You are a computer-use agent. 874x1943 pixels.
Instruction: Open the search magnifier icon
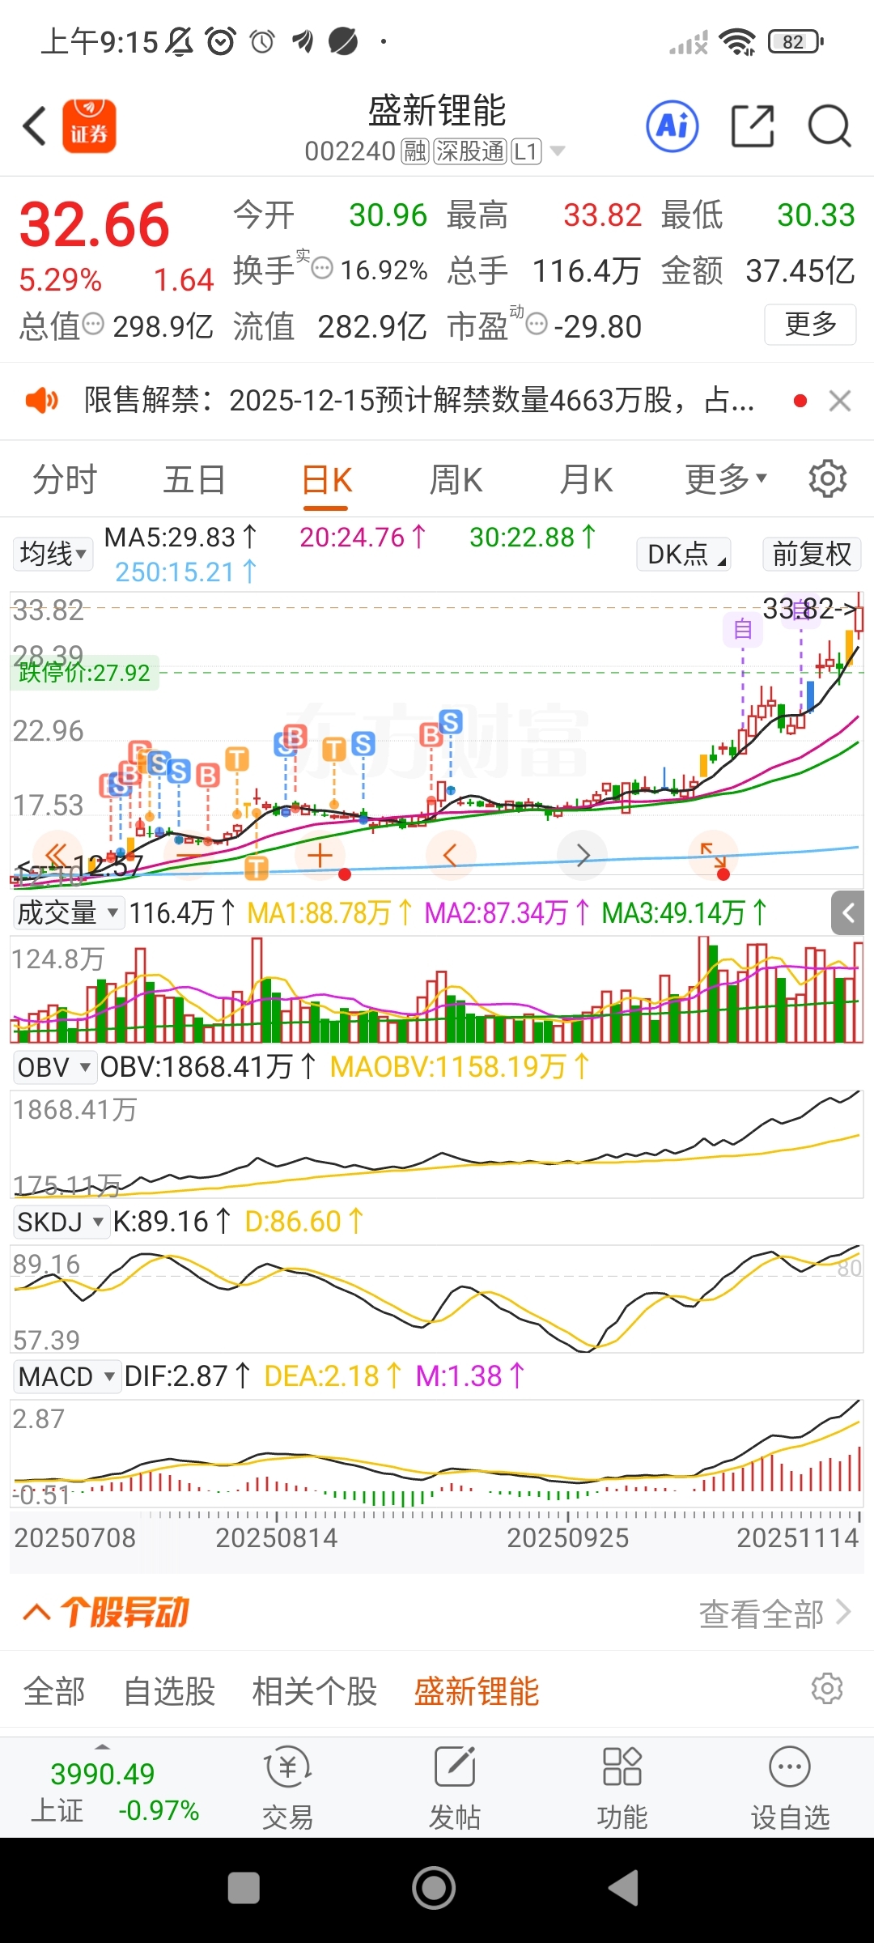coord(829,126)
